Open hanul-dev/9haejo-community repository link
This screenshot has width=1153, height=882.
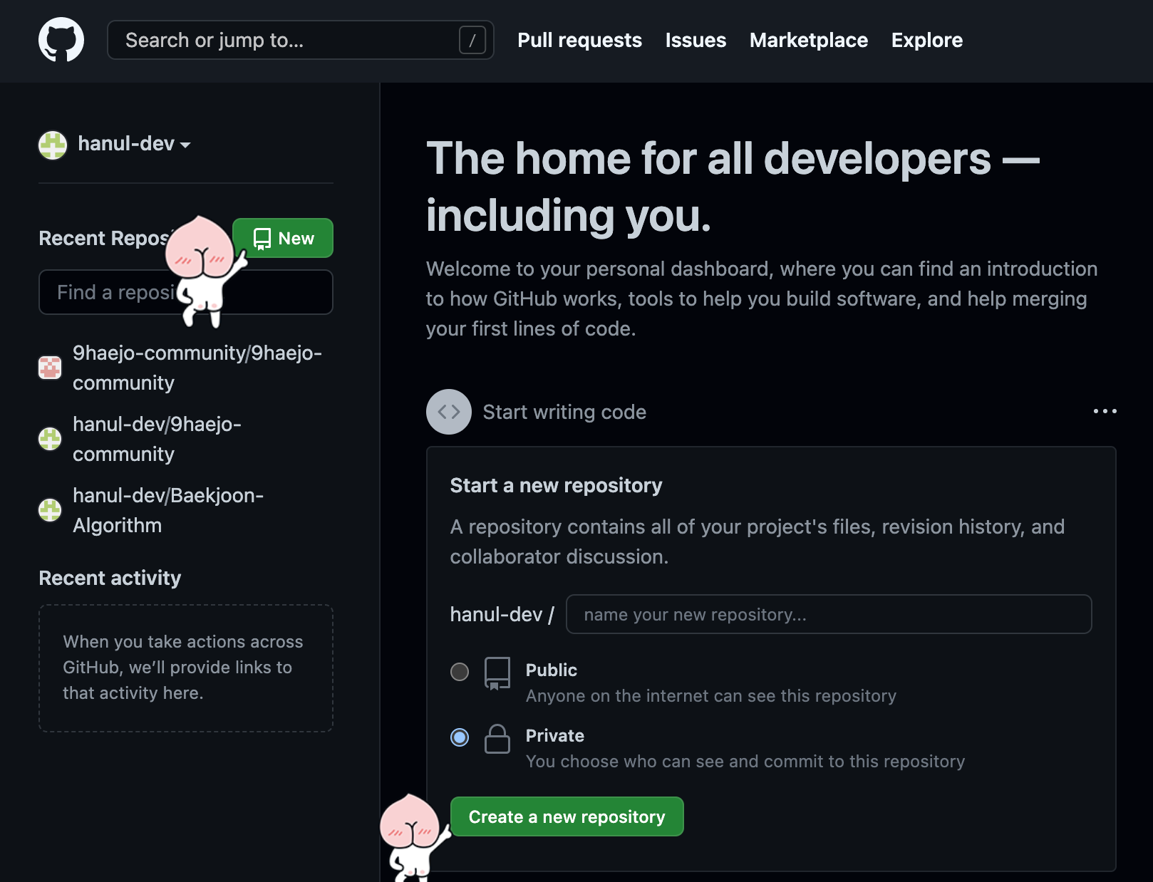click(157, 439)
